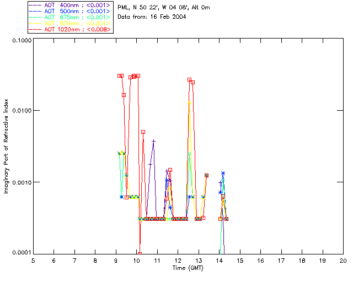
Task: Click the 'Time (GMT)' x-axis label
Action: (188, 268)
